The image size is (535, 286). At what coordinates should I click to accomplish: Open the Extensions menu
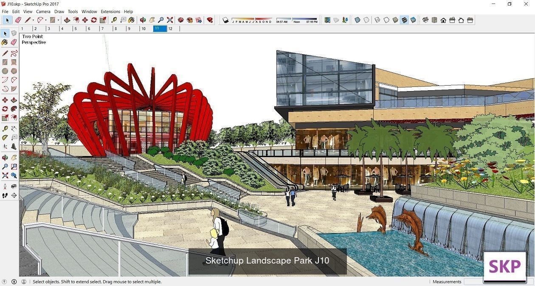[110, 11]
